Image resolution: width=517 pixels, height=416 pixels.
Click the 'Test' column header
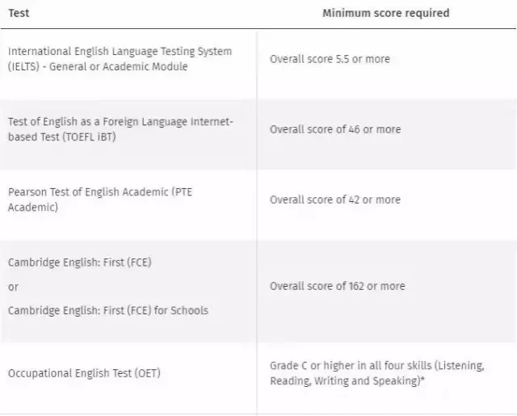[19, 13]
